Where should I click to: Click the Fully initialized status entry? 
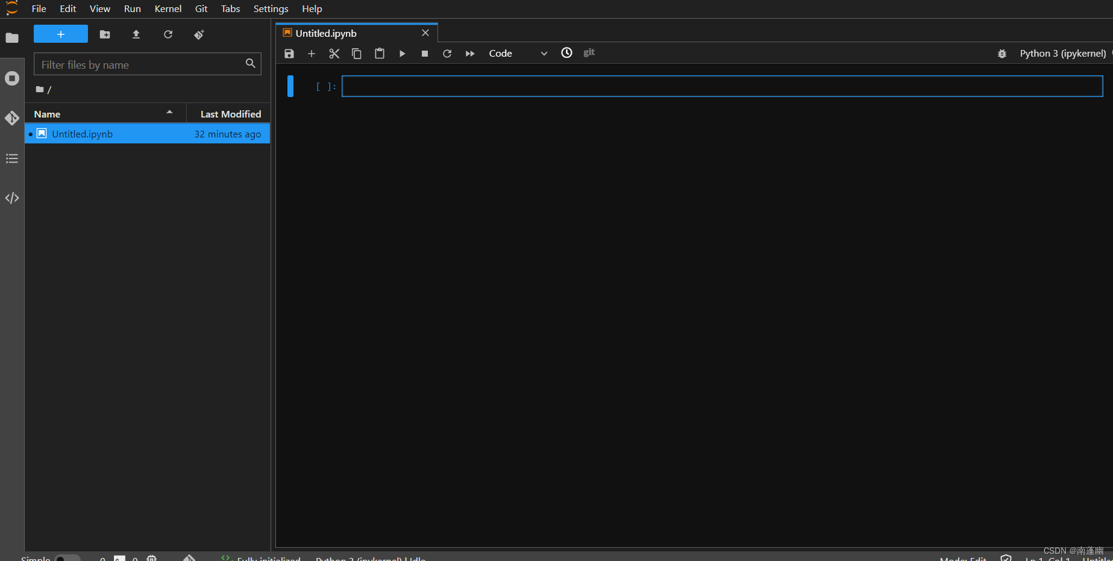click(268, 559)
